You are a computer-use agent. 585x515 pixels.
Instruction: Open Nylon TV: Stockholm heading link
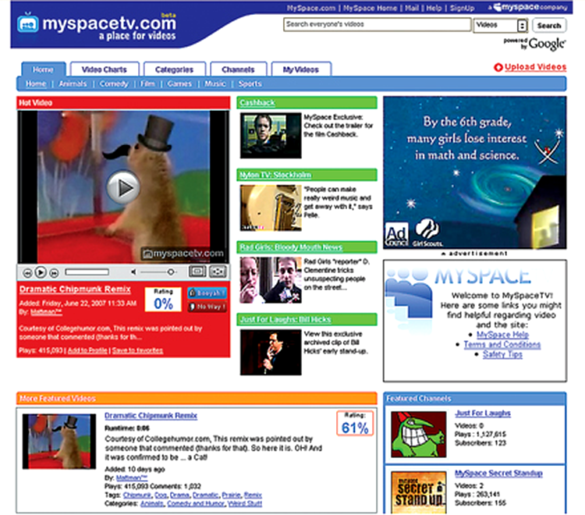point(275,175)
